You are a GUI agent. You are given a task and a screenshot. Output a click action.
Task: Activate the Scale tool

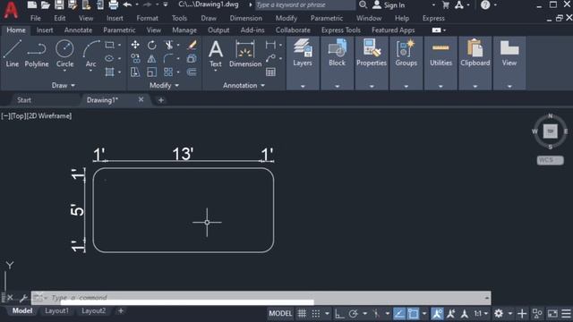pos(151,72)
